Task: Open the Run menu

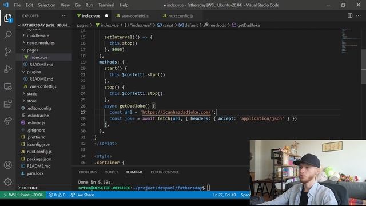Action: pos(89,5)
